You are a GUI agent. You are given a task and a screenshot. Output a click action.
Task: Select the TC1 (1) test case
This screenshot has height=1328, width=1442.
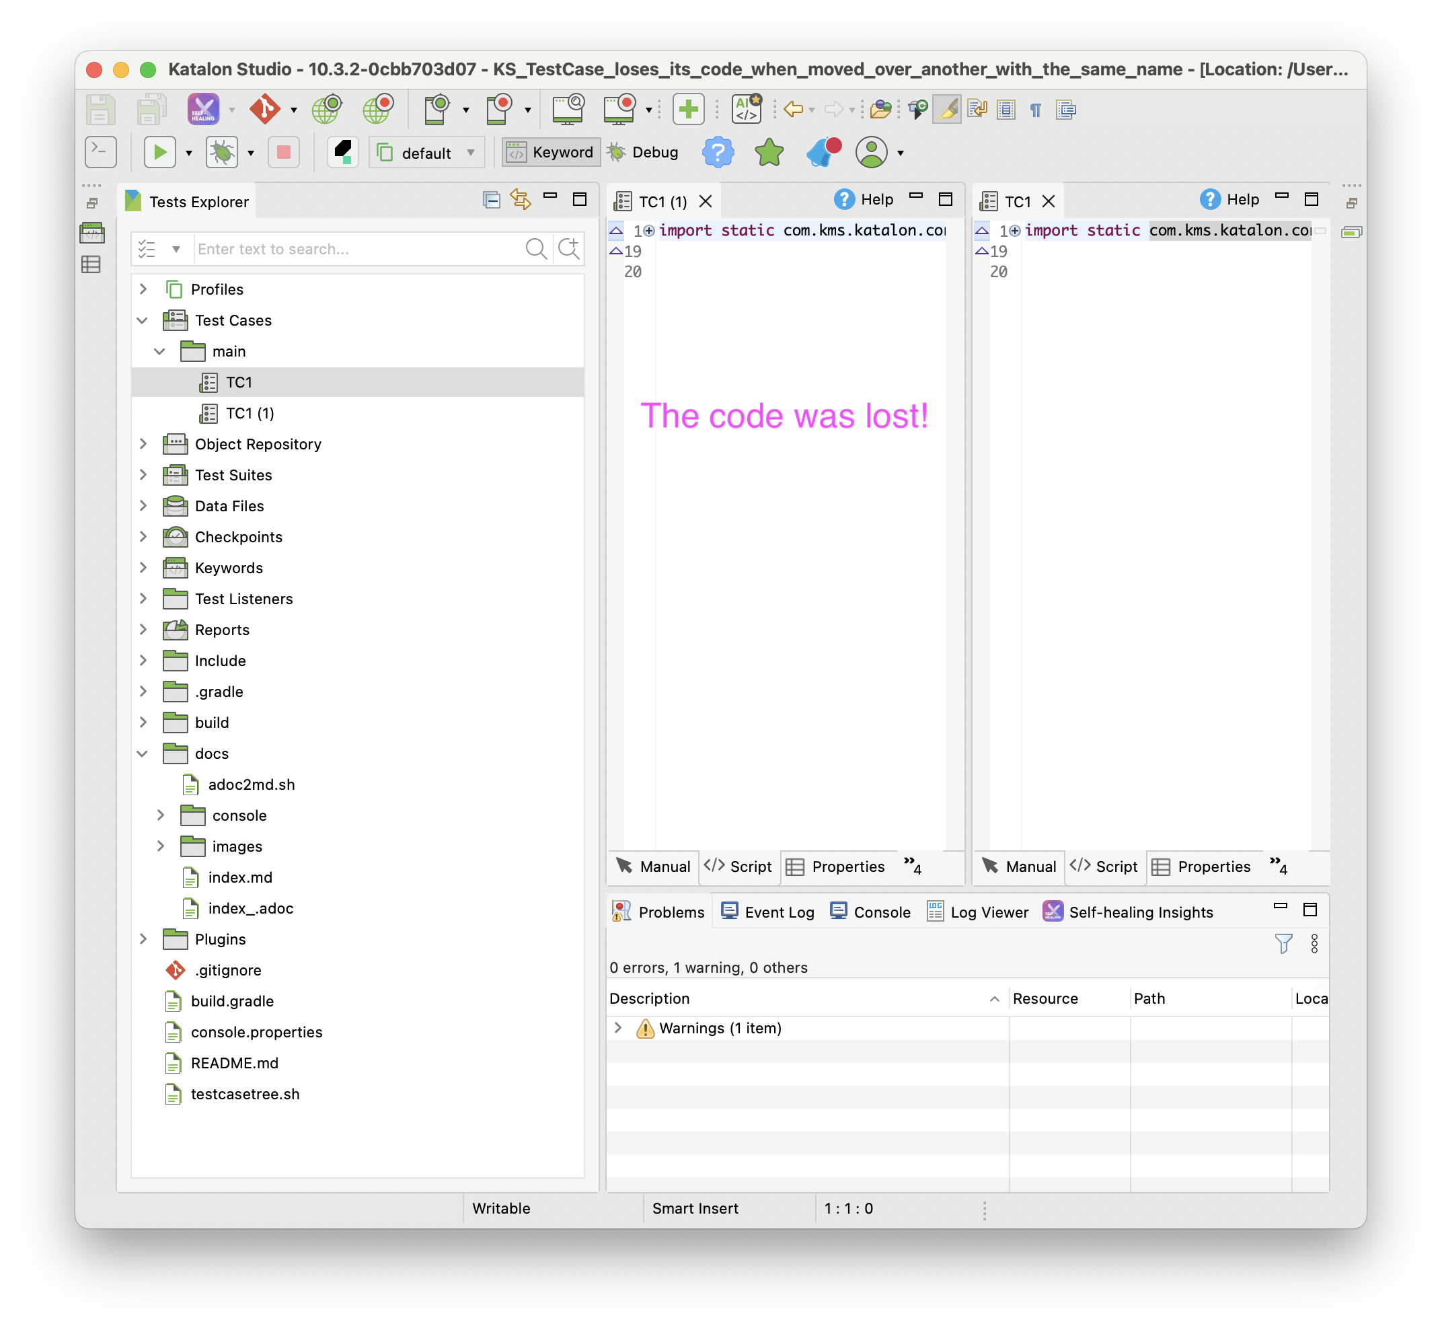250,413
